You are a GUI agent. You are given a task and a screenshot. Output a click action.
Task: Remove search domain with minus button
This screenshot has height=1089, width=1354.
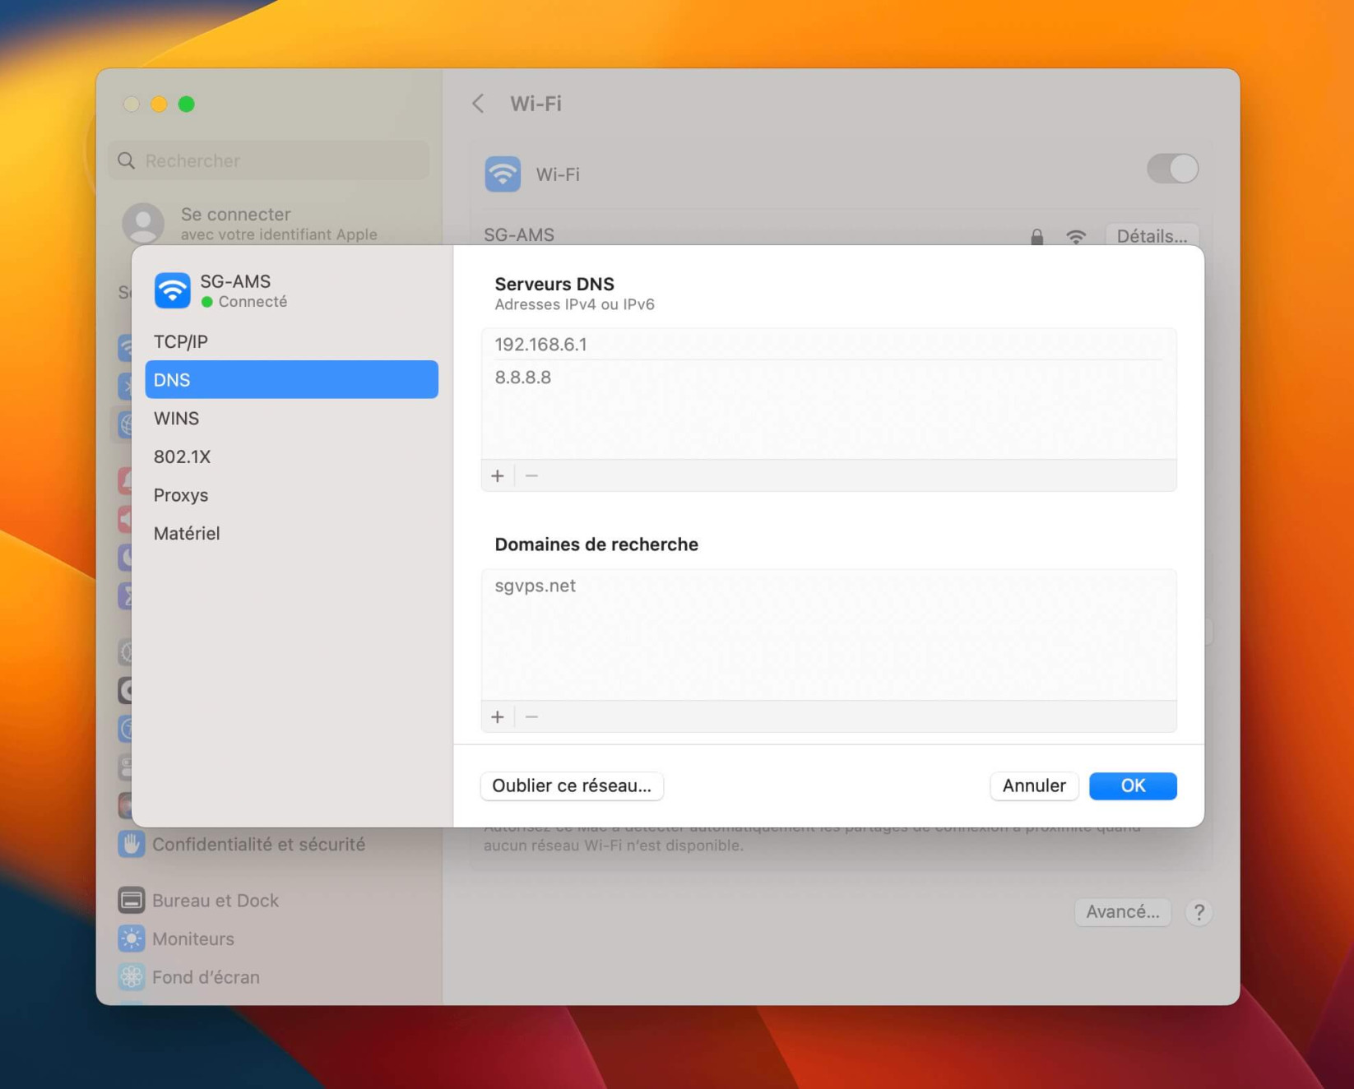(531, 716)
